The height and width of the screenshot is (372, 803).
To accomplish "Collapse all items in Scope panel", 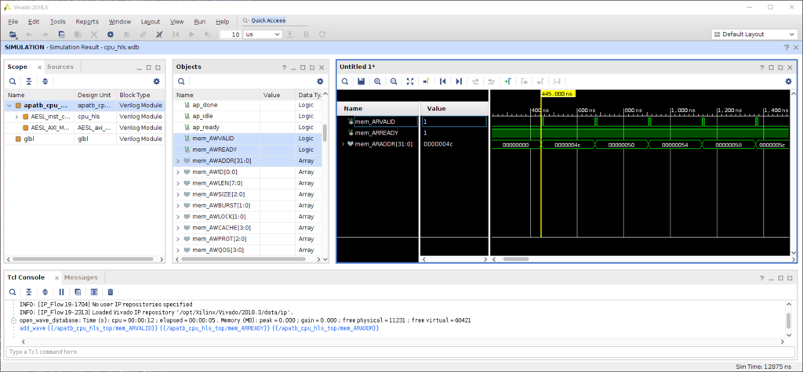I will click(x=29, y=81).
